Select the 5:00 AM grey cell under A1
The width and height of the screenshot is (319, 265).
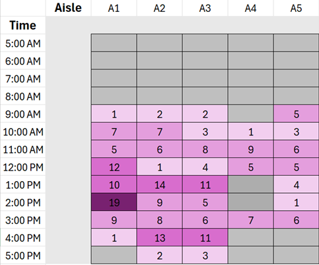pyautogui.click(x=114, y=43)
